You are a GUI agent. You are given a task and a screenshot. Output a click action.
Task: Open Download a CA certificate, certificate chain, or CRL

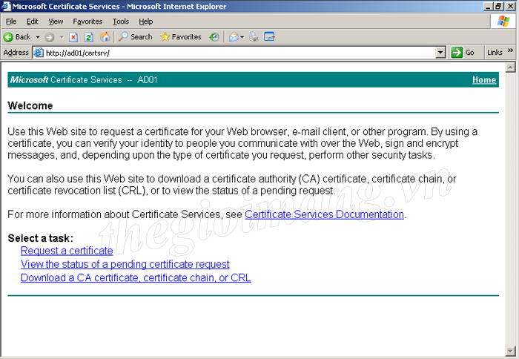pos(136,277)
